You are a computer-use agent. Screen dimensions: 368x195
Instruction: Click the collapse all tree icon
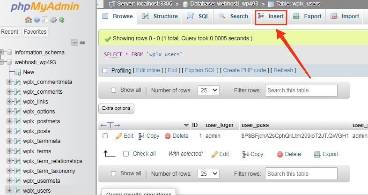click(x=74, y=43)
